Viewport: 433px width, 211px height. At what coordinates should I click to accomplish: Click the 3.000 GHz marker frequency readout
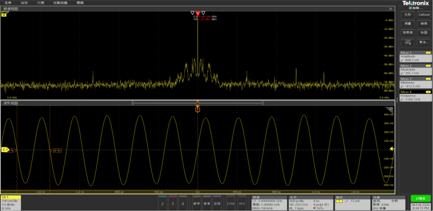coord(205,16)
